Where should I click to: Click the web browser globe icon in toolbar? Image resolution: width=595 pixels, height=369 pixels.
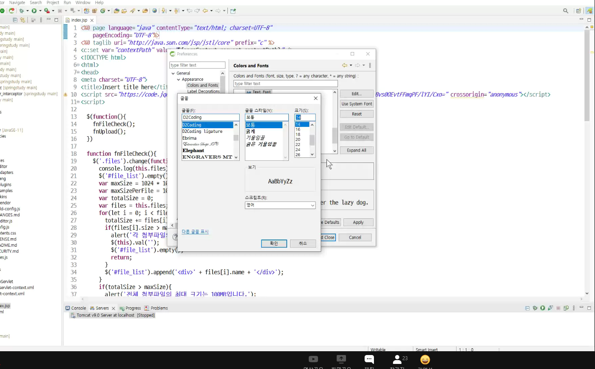click(155, 11)
